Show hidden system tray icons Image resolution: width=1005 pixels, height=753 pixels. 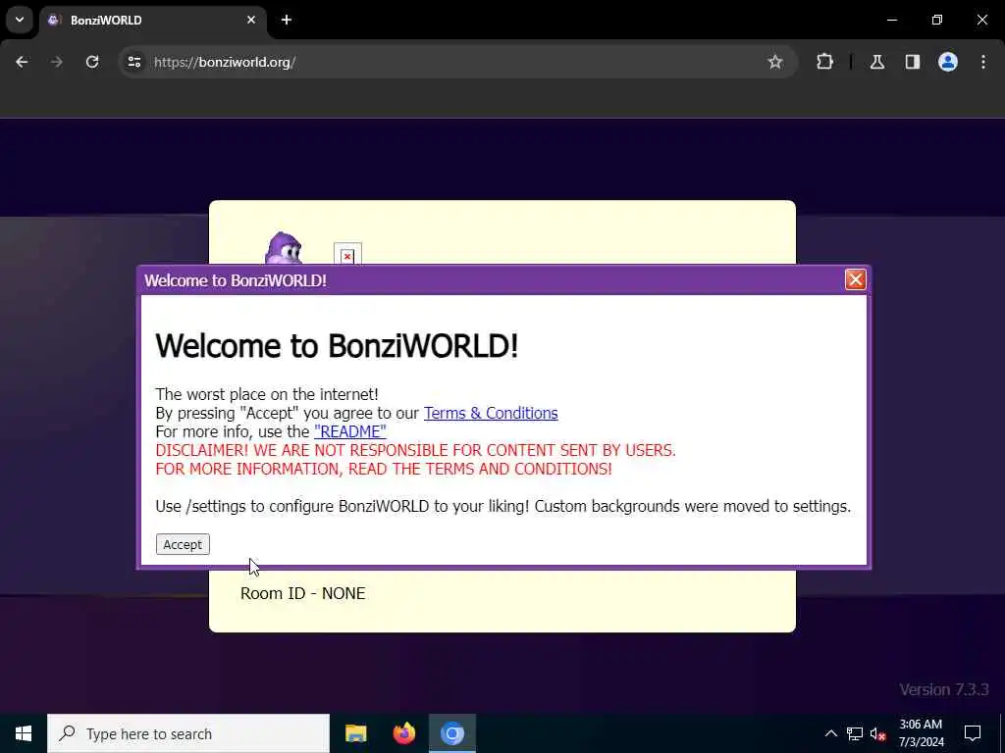tap(830, 733)
